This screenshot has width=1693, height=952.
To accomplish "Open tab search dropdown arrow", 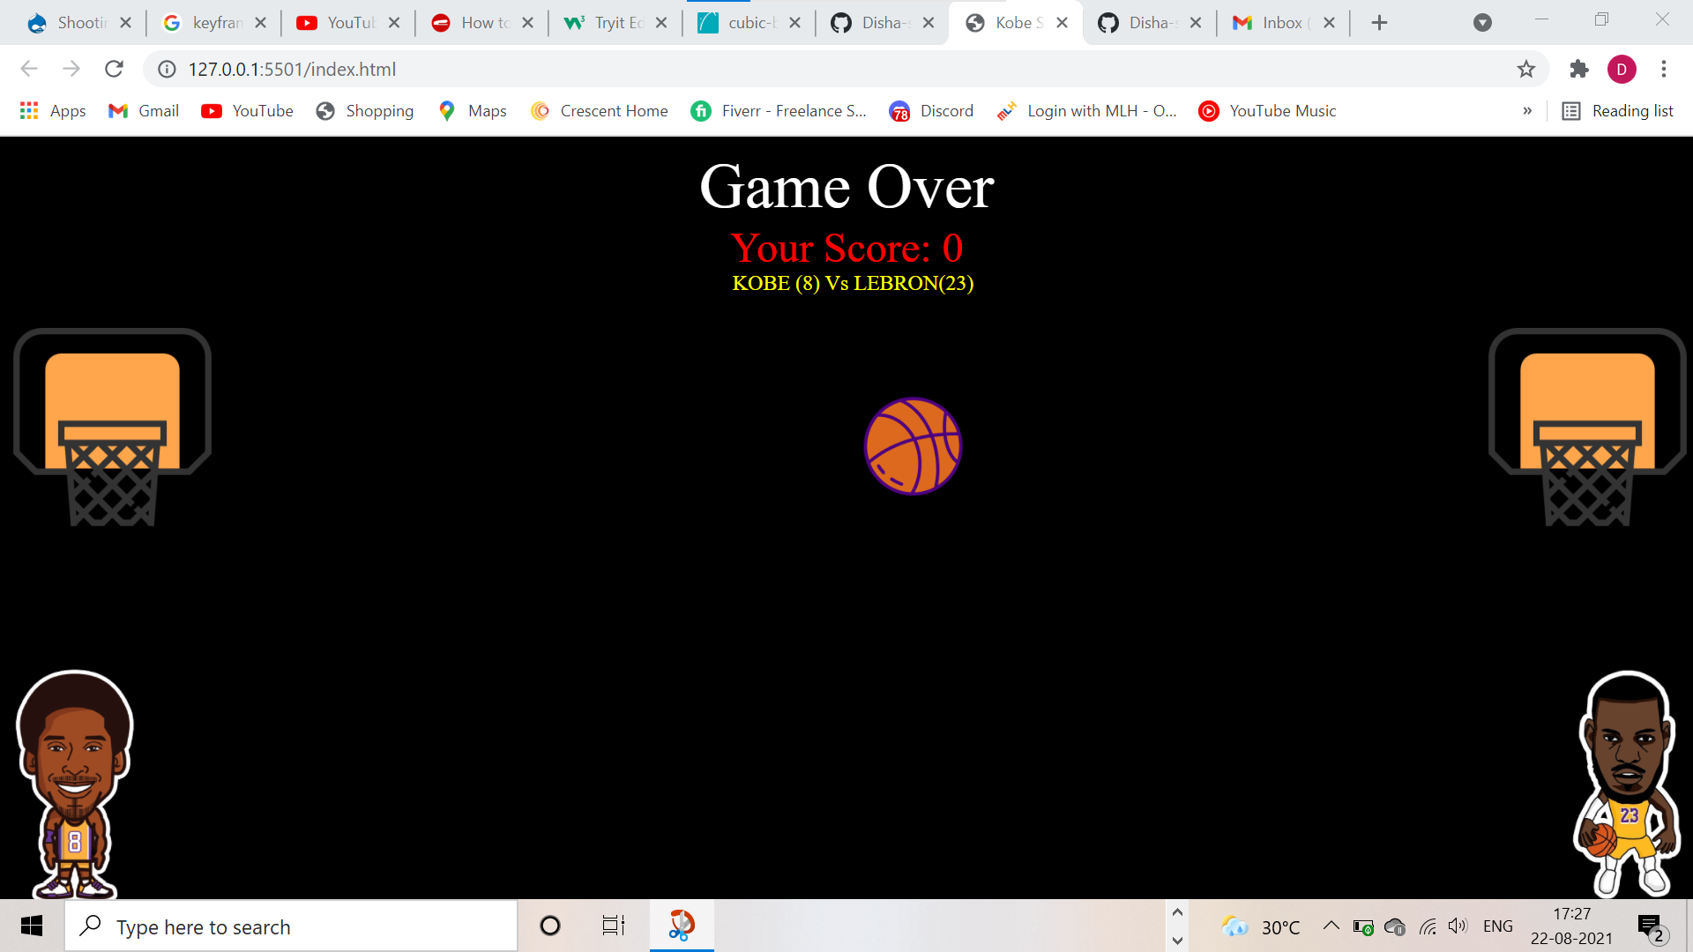I will (x=1482, y=23).
